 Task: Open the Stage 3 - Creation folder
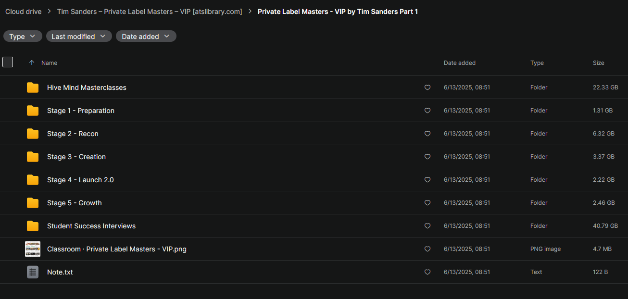coord(76,157)
